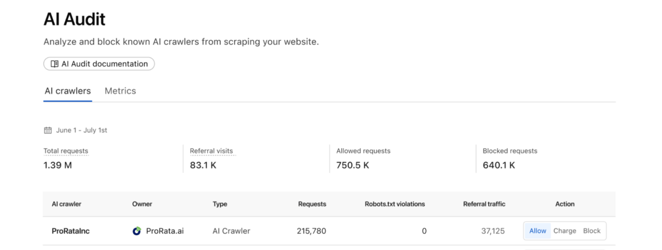Select the ProRataInc crawler name
This screenshot has width=662, height=250.
pyautogui.click(x=71, y=231)
